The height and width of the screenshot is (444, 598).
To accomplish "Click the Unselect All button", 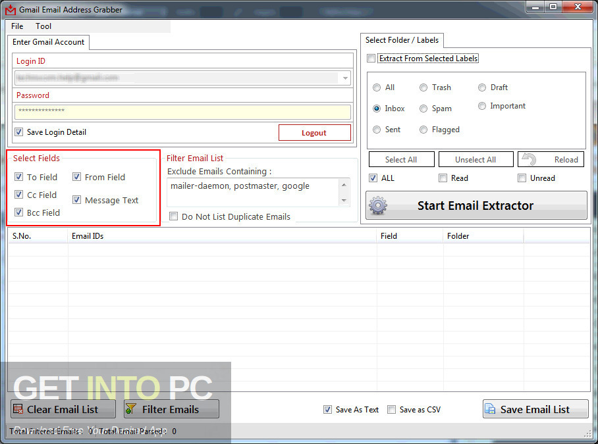I will pyautogui.click(x=476, y=160).
